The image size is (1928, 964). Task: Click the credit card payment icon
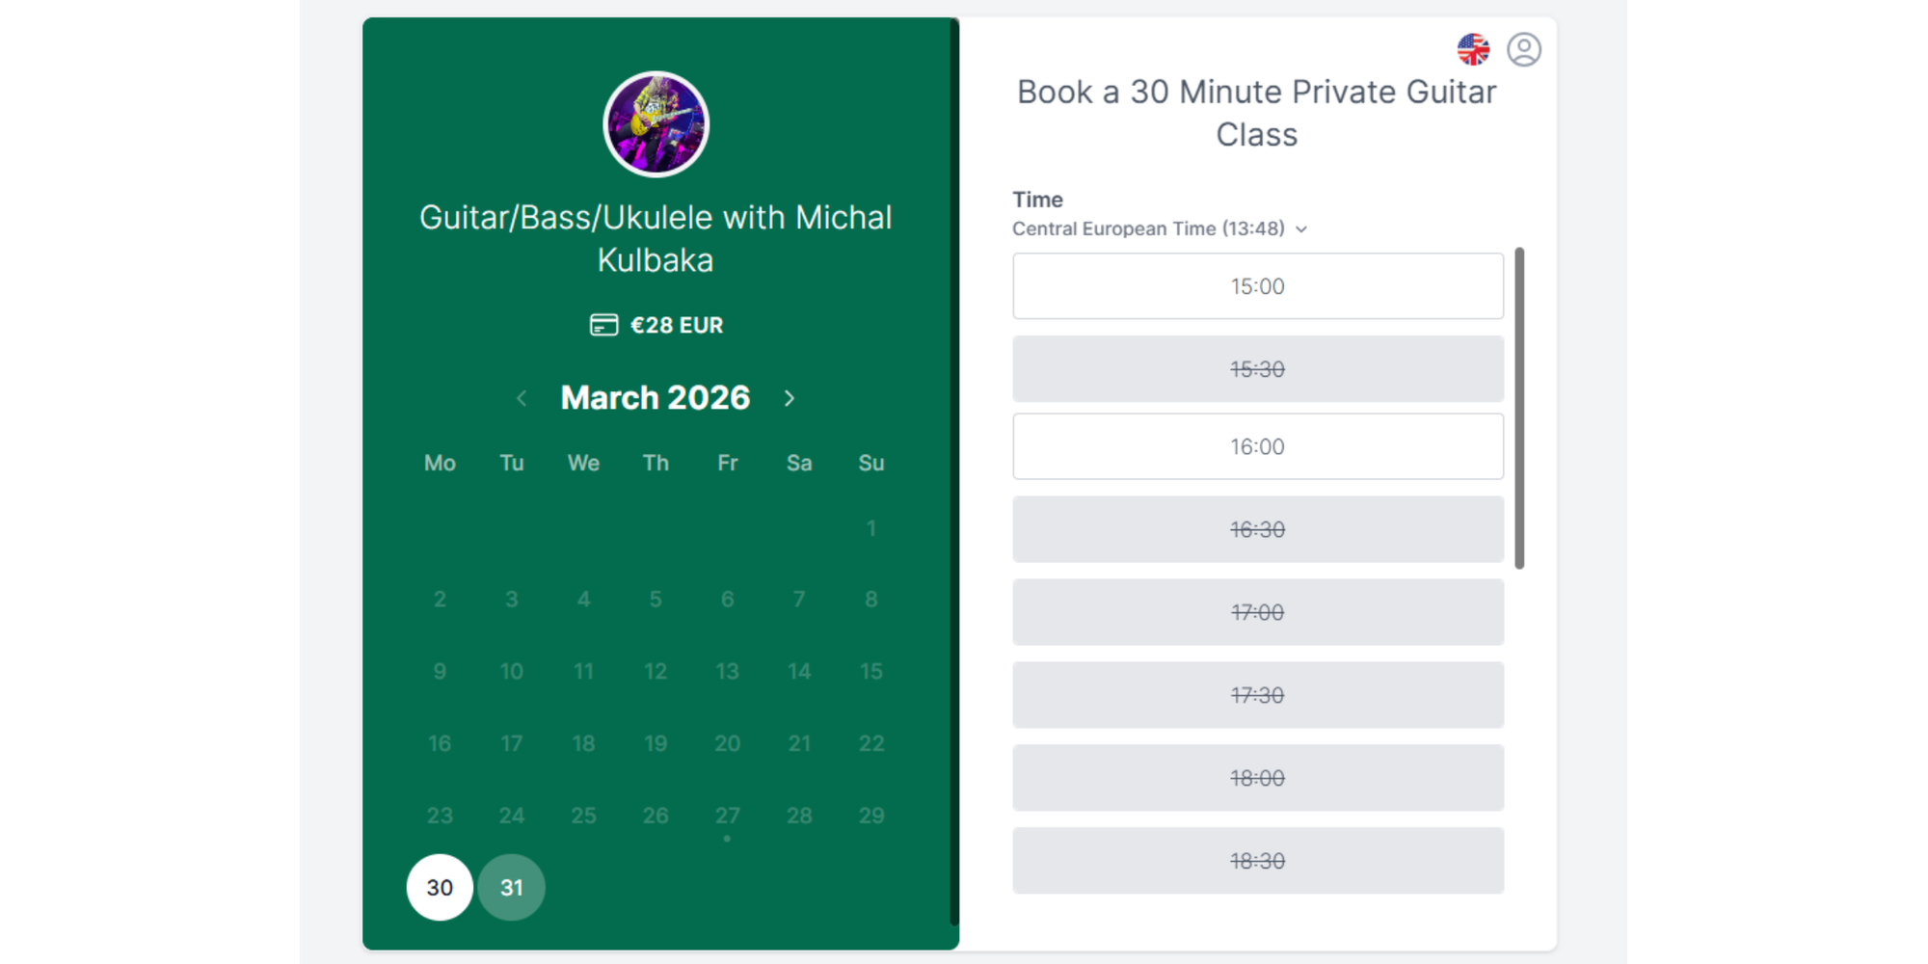603,326
